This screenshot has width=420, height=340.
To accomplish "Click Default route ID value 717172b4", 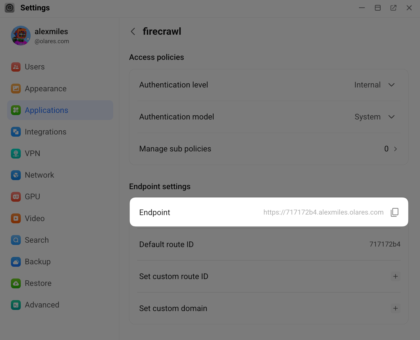I will [385, 244].
